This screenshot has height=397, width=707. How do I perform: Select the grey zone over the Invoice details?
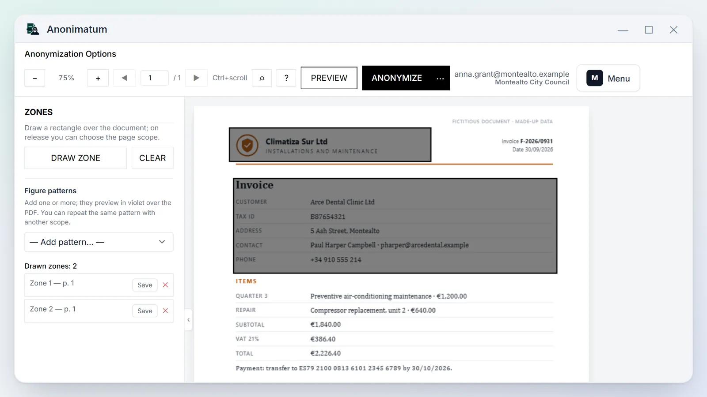point(395,226)
